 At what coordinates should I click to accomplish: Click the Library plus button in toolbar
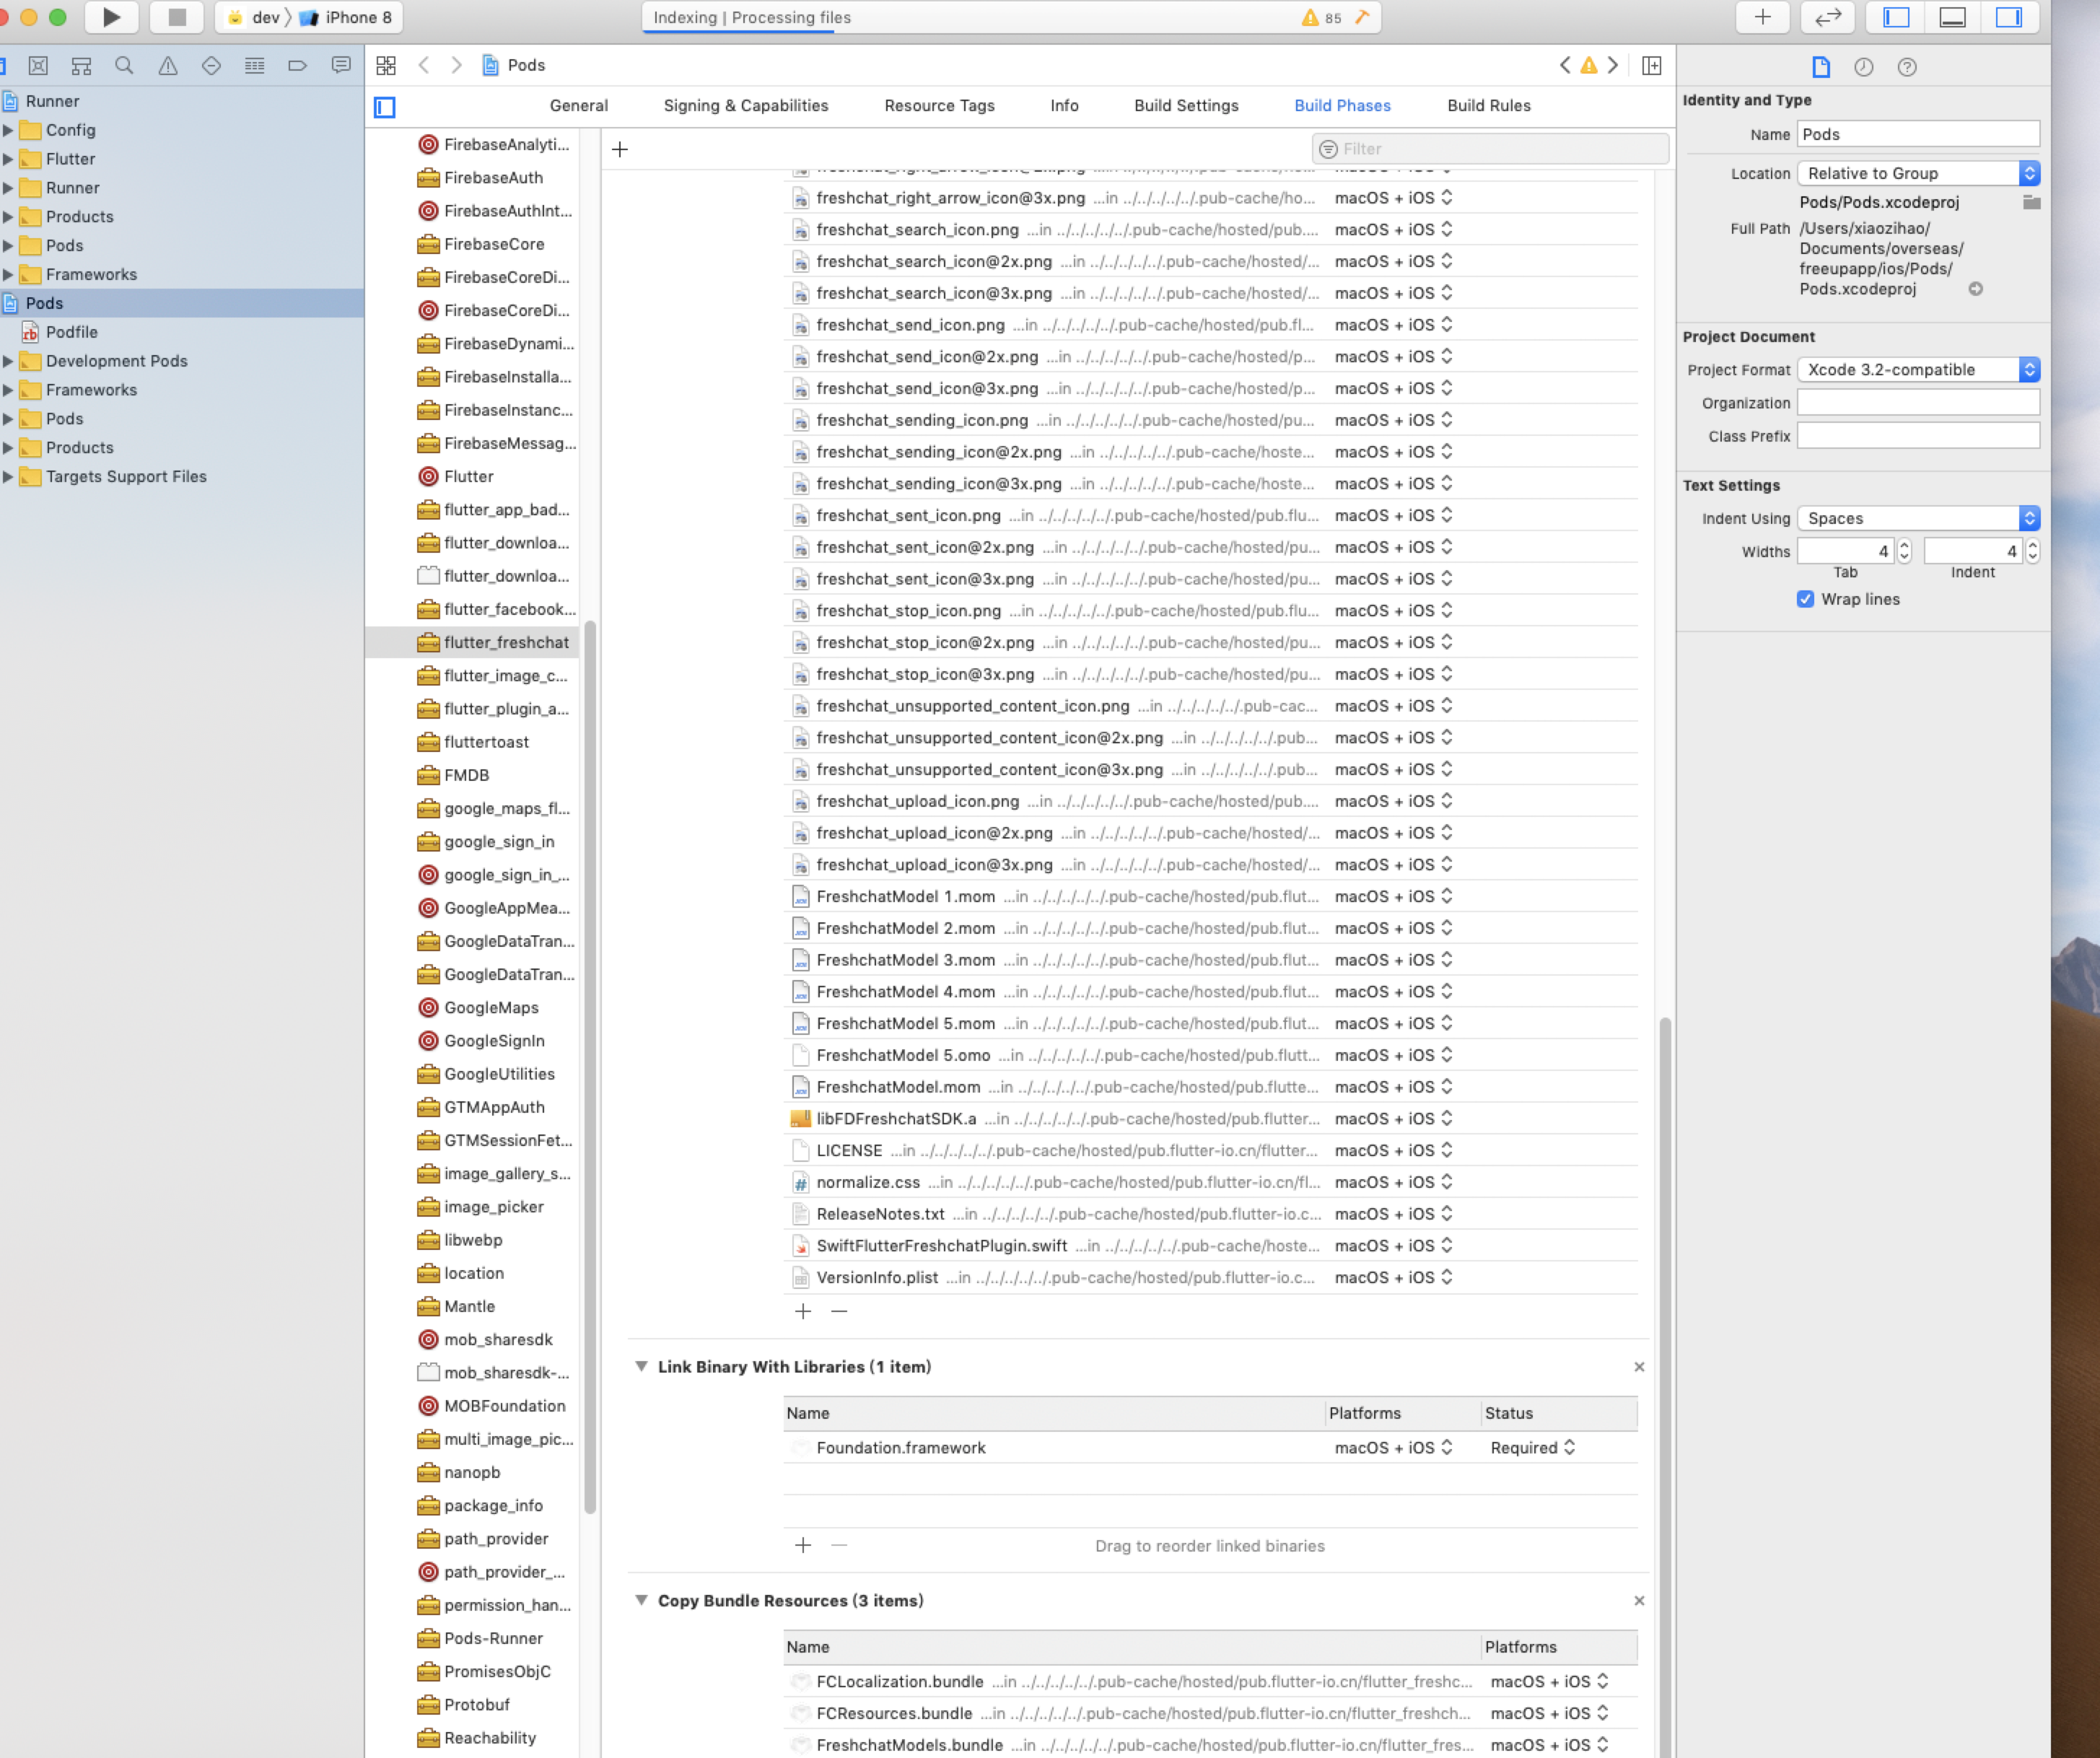click(x=1762, y=17)
